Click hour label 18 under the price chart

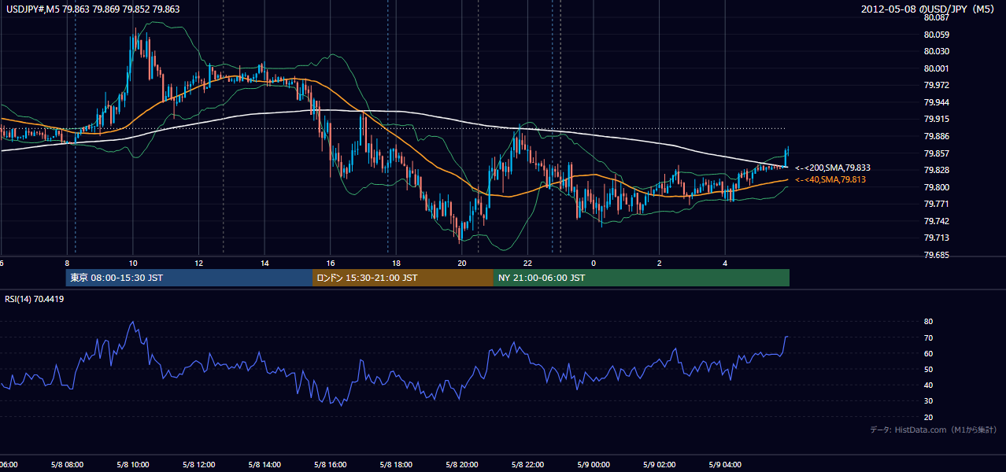click(397, 263)
